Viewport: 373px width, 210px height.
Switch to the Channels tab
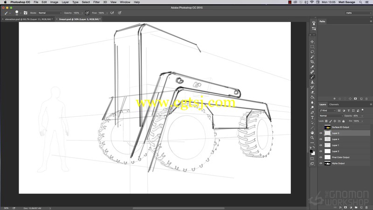point(334,105)
